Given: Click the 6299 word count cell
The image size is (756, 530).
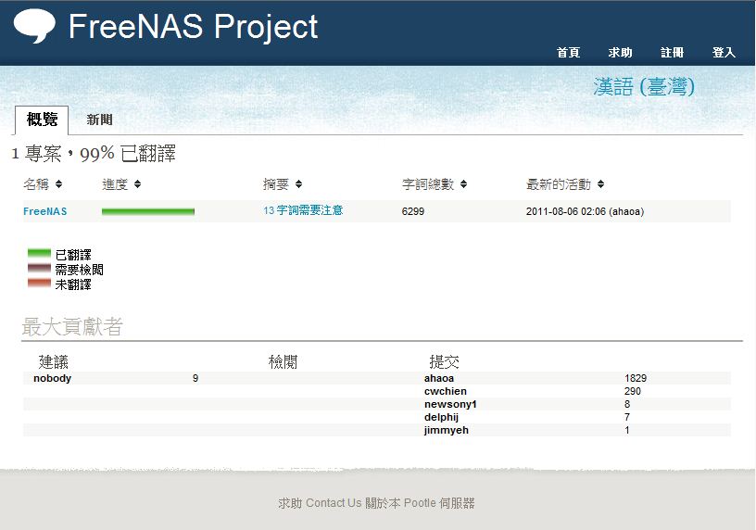Looking at the screenshot, I should tap(413, 211).
